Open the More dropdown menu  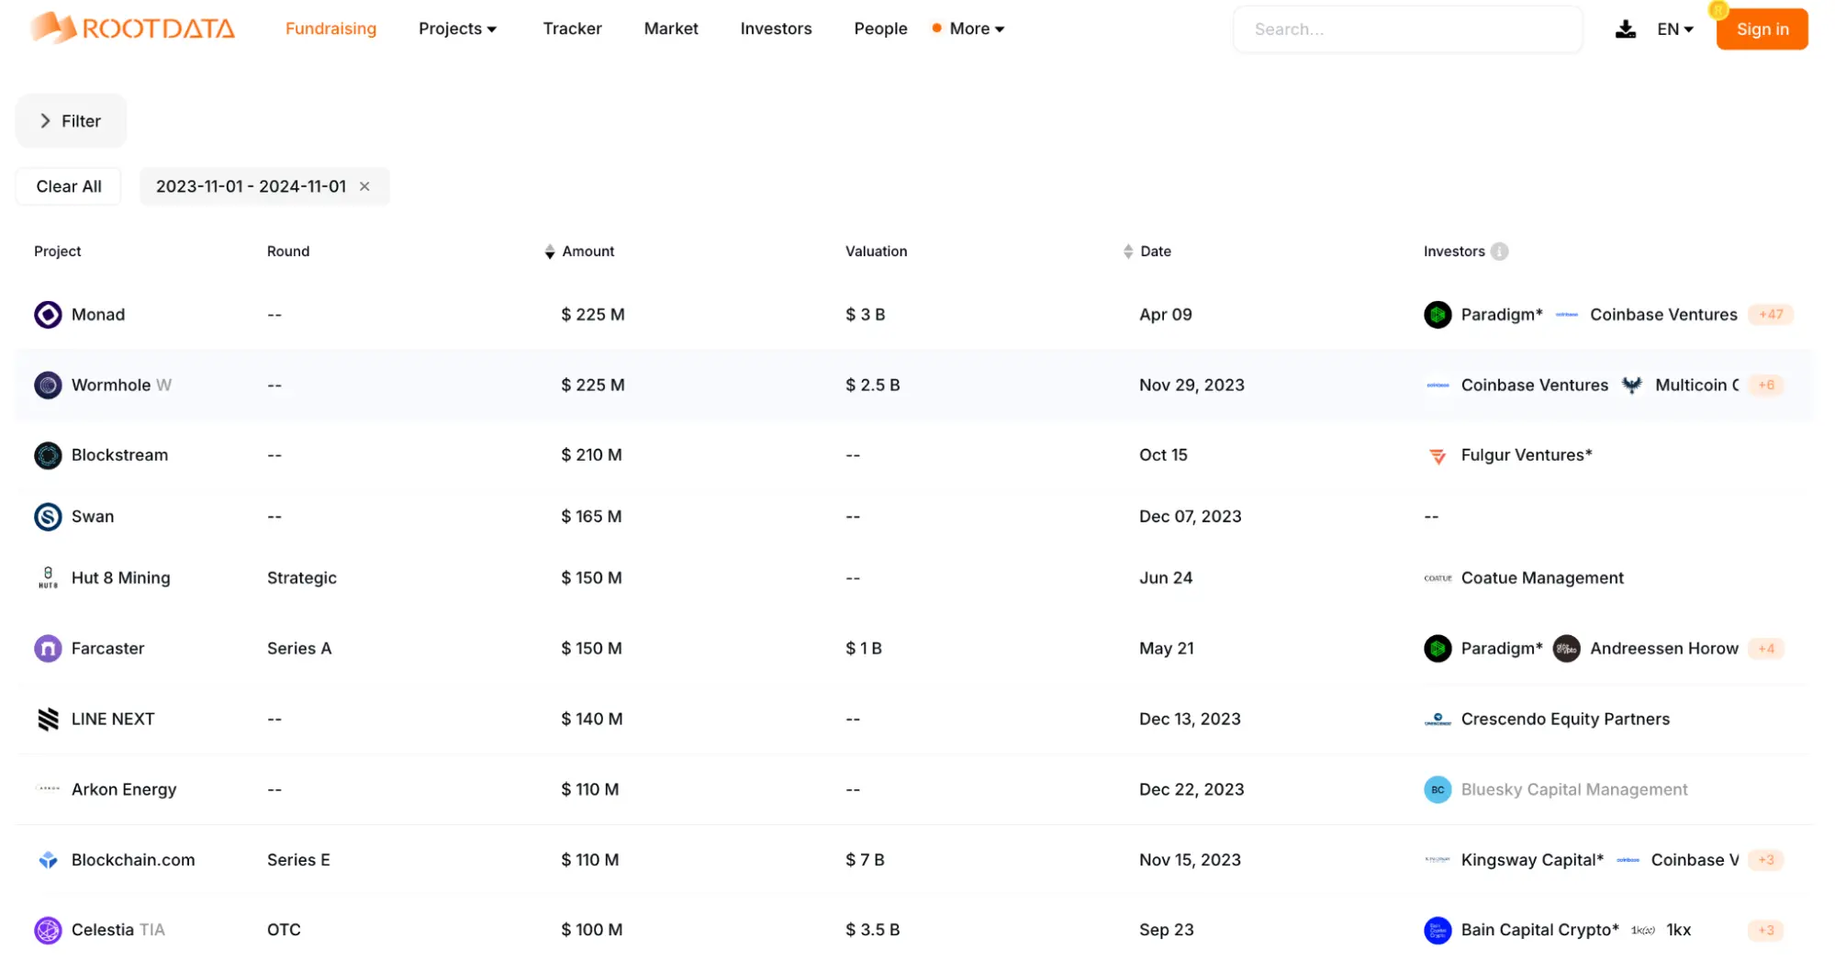[976, 29]
